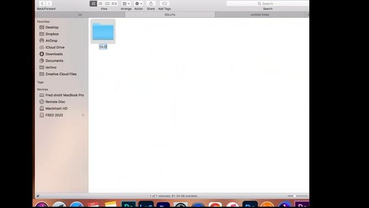Click the Favorites section header
This screenshot has height=208, width=369.
click(43, 21)
